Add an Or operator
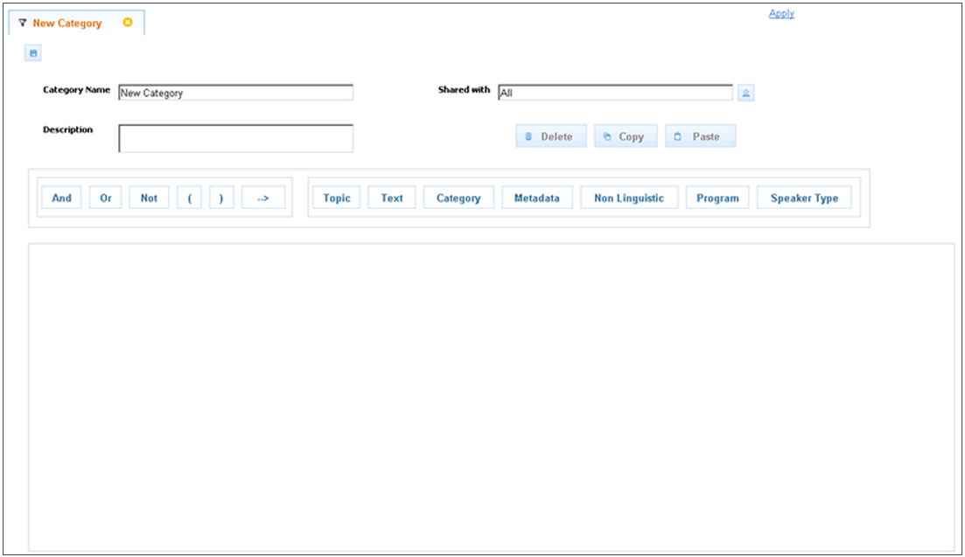 pos(105,197)
